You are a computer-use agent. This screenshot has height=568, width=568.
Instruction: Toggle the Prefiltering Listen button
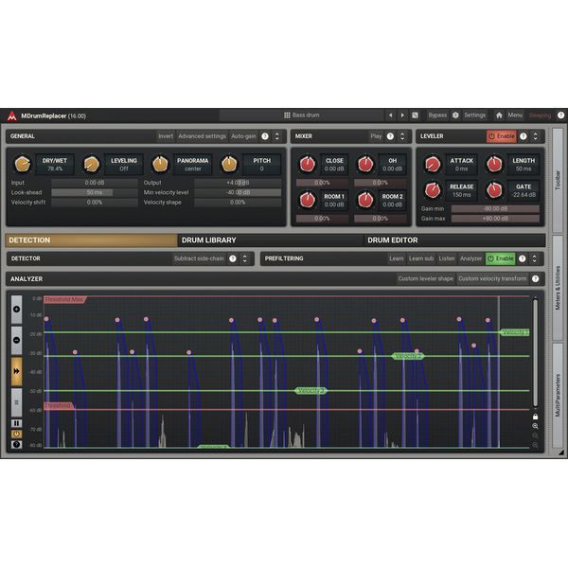pos(447,258)
